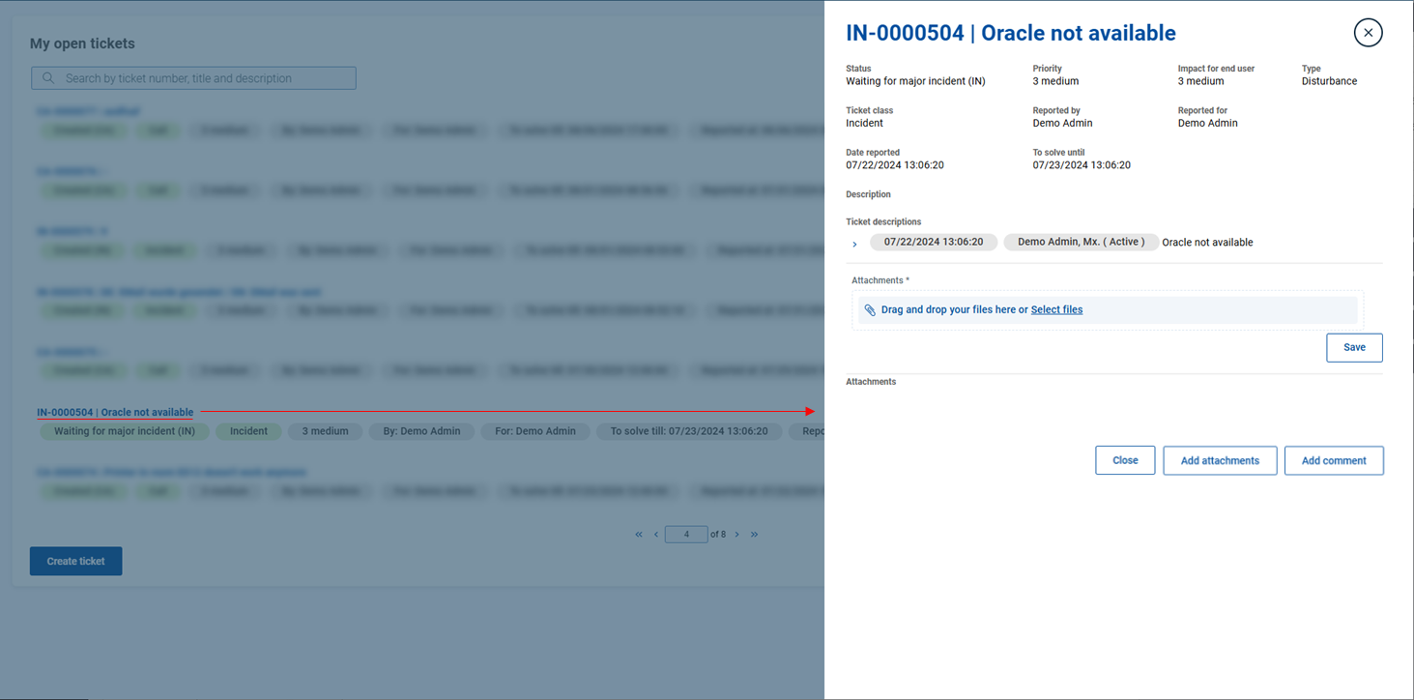Click the 'of 8' page count text
Screen dimensions: 1414x700
tap(718, 535)
